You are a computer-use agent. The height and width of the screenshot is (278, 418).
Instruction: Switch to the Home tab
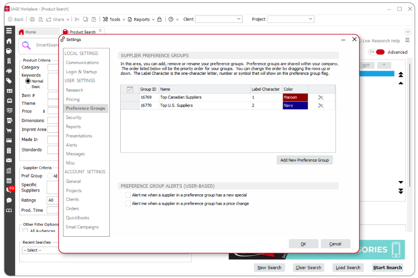pos(31,32)
